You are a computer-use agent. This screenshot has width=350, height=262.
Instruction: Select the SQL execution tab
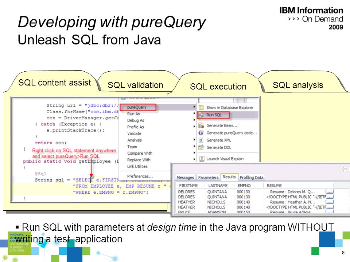pos(218,87)
